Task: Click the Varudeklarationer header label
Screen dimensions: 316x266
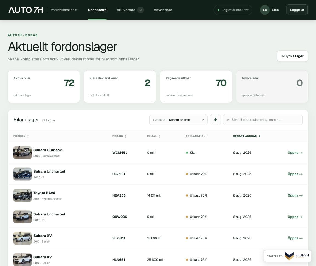Action: [x=64, y=10]
